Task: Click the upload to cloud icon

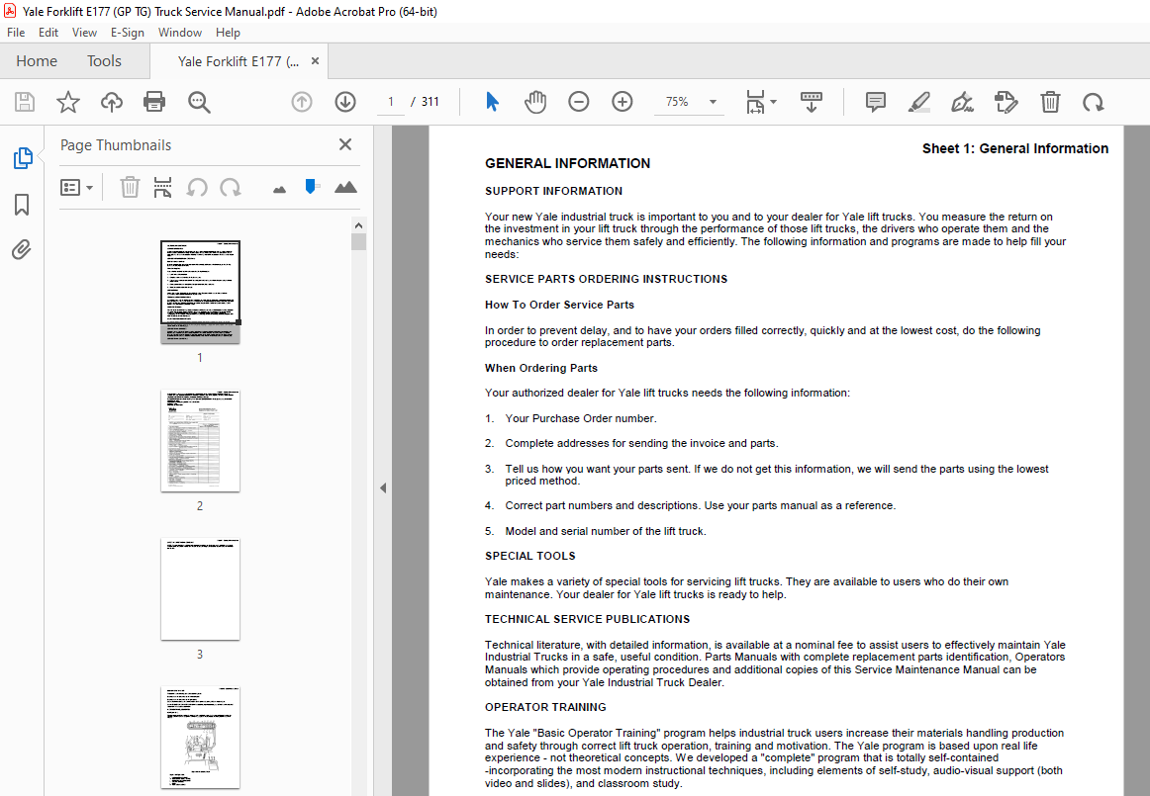Action: pyautogui.click(x=112, y=102)
